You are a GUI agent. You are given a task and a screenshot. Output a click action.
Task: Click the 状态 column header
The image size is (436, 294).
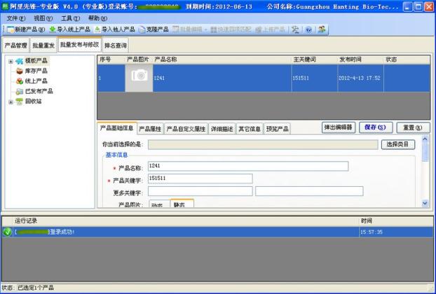(x=407, y=59)
